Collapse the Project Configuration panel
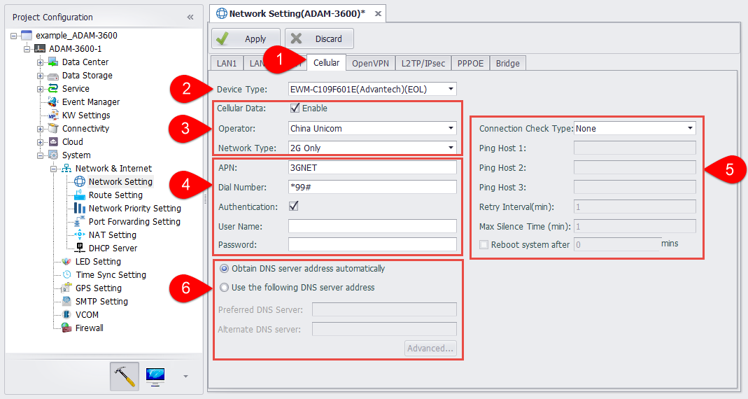 pyautogui.click(x=190, y=17)
